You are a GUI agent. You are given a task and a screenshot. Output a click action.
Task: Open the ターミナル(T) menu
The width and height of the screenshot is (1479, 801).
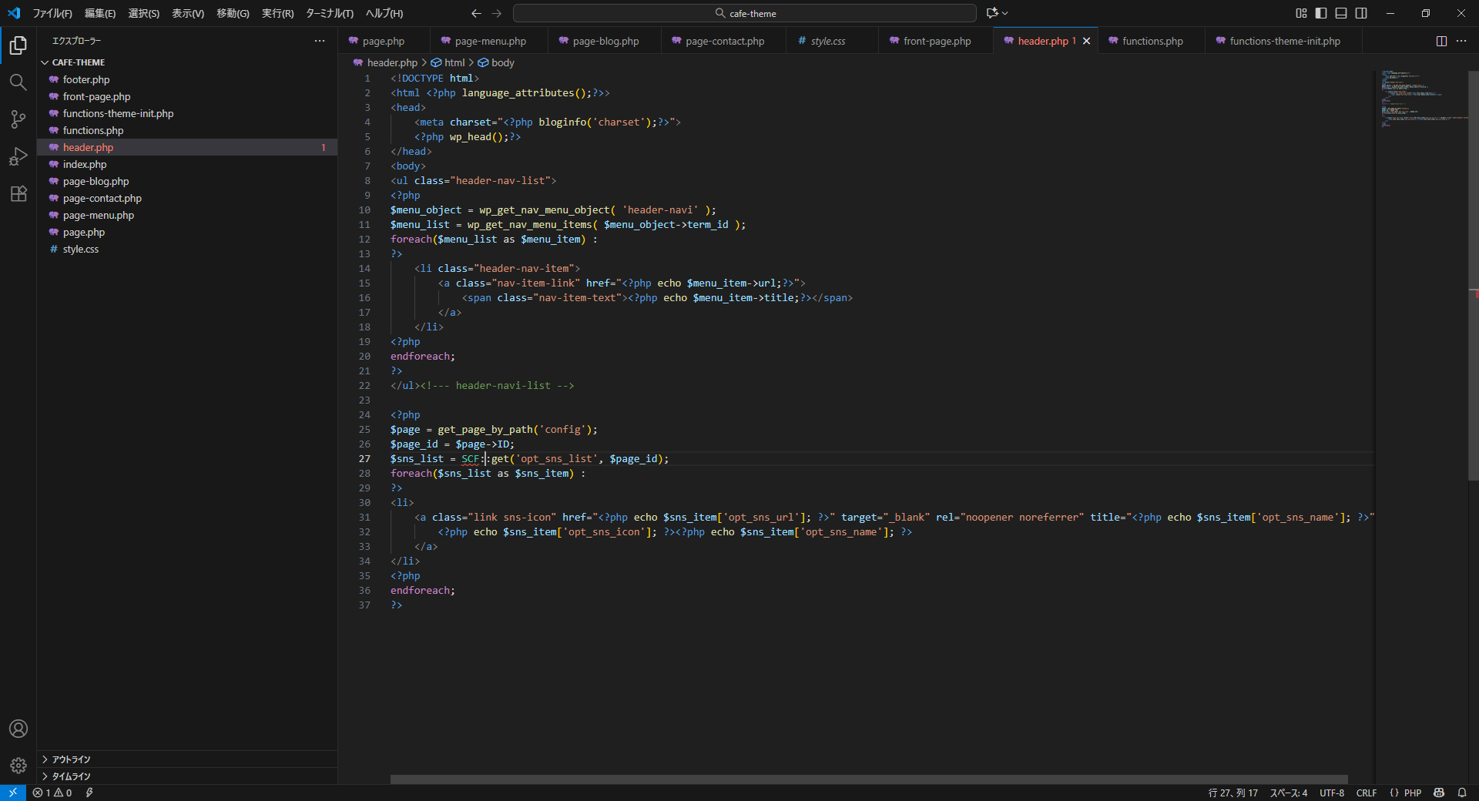[x=329, y=13]
